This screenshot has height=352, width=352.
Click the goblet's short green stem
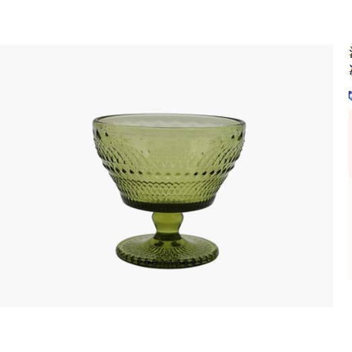[168, 225]
